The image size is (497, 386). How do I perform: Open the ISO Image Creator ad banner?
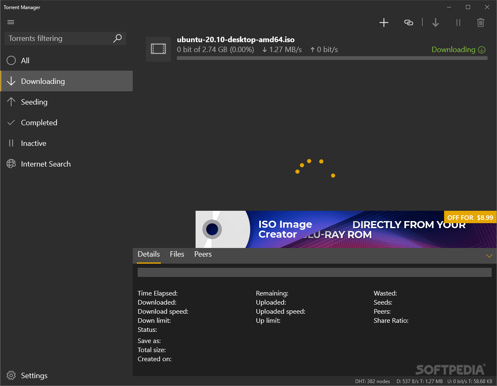pyautogui.click(x=346, y=229)
